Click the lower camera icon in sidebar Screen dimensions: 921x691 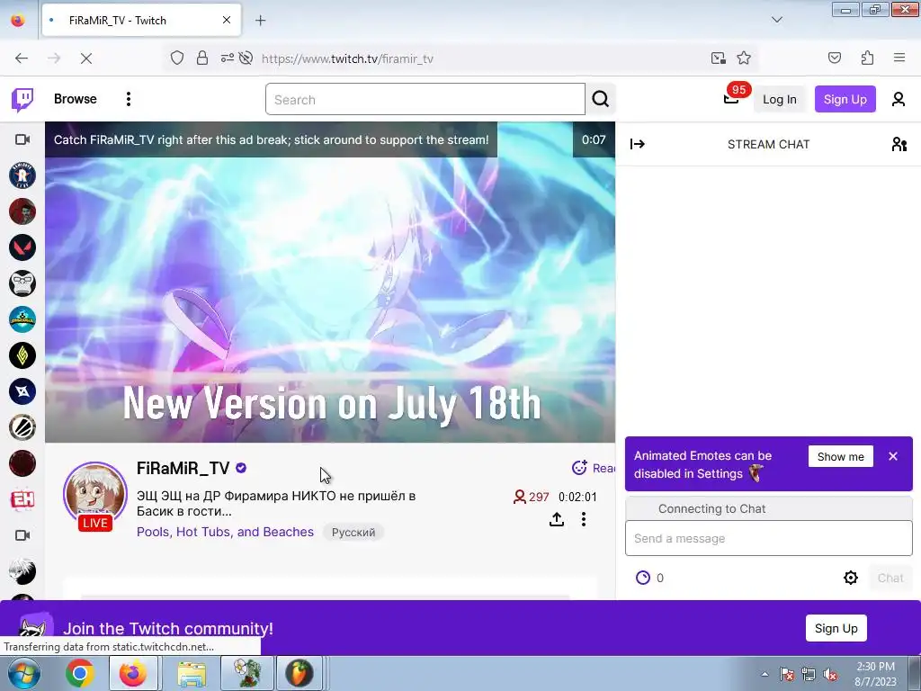coord(22,535)
